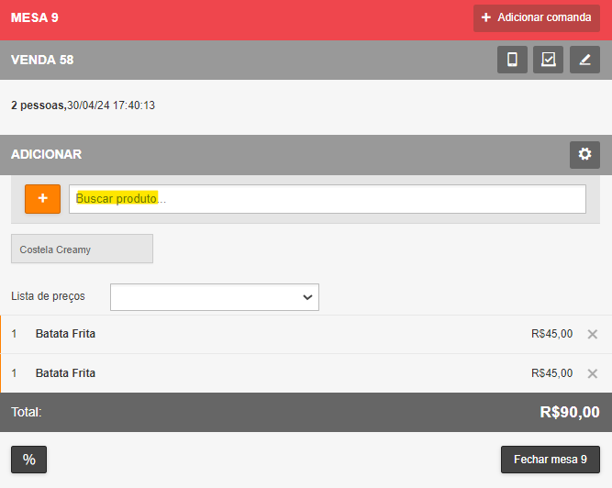Viewport: 612px width, 488px height.
Task: Click the Buscar produto search field
Action: 327,199
